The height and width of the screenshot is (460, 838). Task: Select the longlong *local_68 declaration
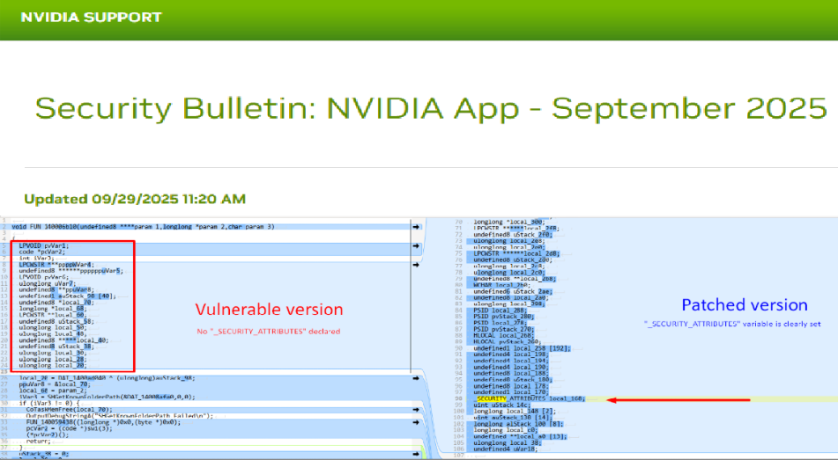[52, 309]
